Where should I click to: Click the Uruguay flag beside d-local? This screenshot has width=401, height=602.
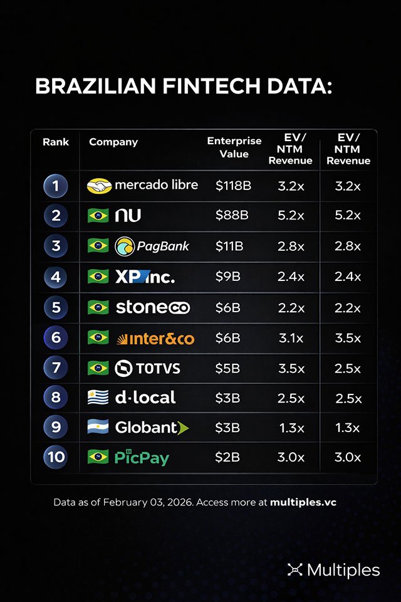point(98,398)
